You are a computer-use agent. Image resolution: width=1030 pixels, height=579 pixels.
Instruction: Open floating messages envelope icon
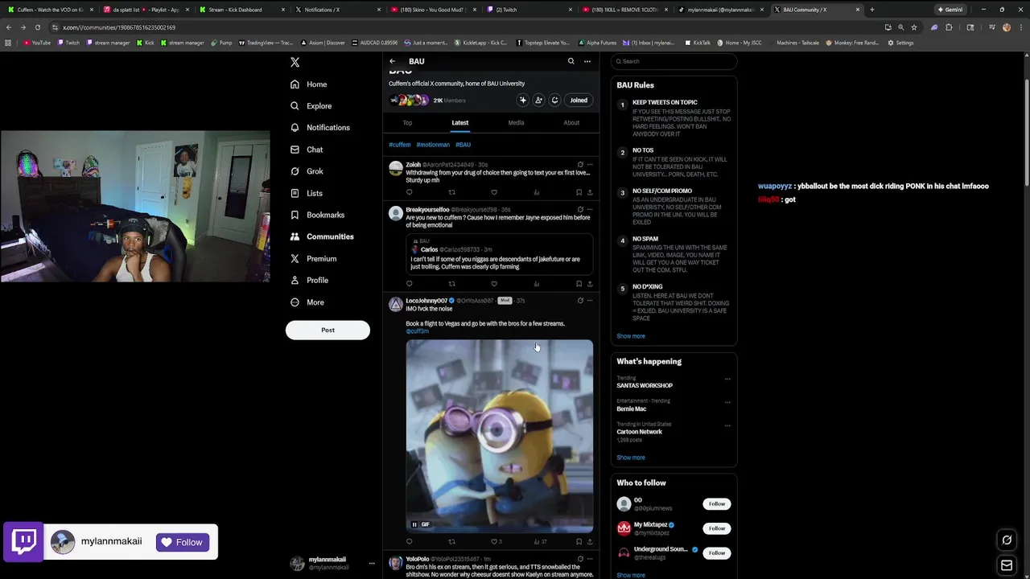(x=1007, y=565)
